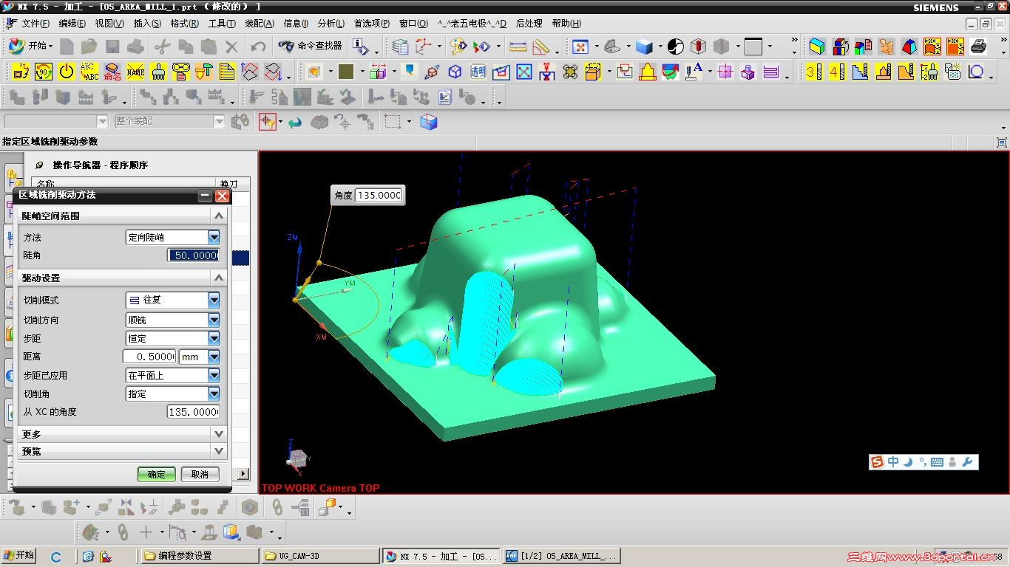Image resolution: width=1010 pixels, height=567 pixels.
Task: Click the yellow bell-shaped profile icon
Action: [648, 72]
